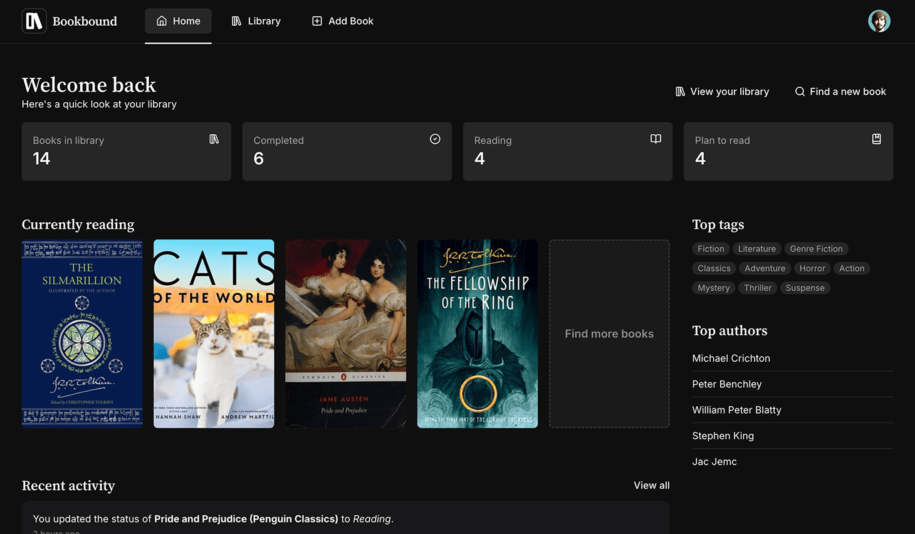Click the open book icon in Reading card
This screenshot has height=534, width=915.
[x=656, y=139]
